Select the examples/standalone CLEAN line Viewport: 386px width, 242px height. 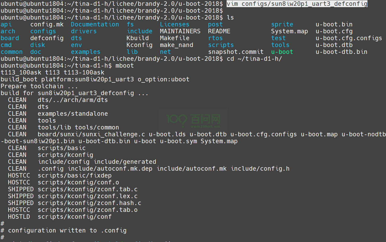coord(58,114)
